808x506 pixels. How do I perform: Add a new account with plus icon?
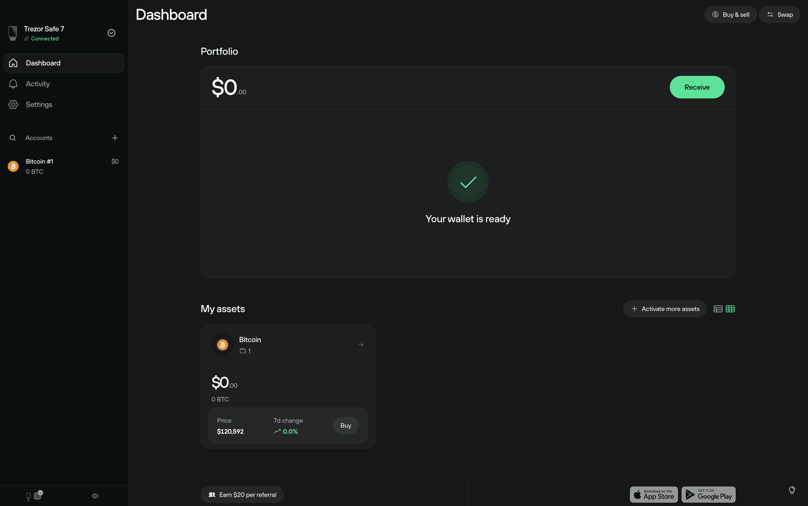[115, 138]
